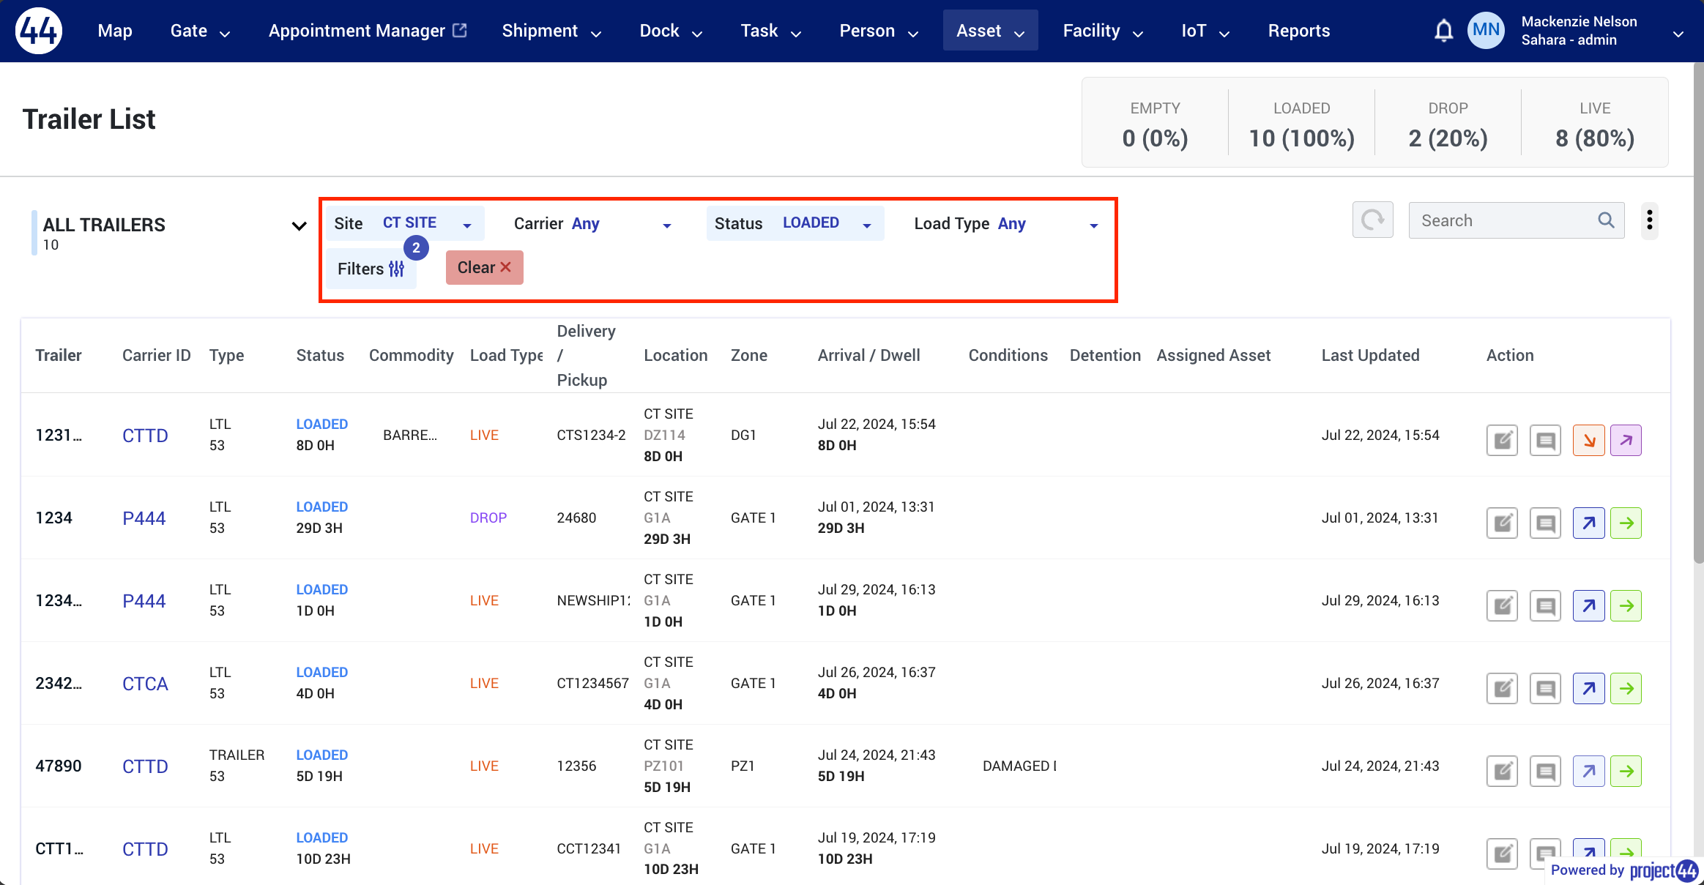This screenshot has width=1704, height=885.
Task: Open the Facility menu
Action: [x=1103, y=31]
